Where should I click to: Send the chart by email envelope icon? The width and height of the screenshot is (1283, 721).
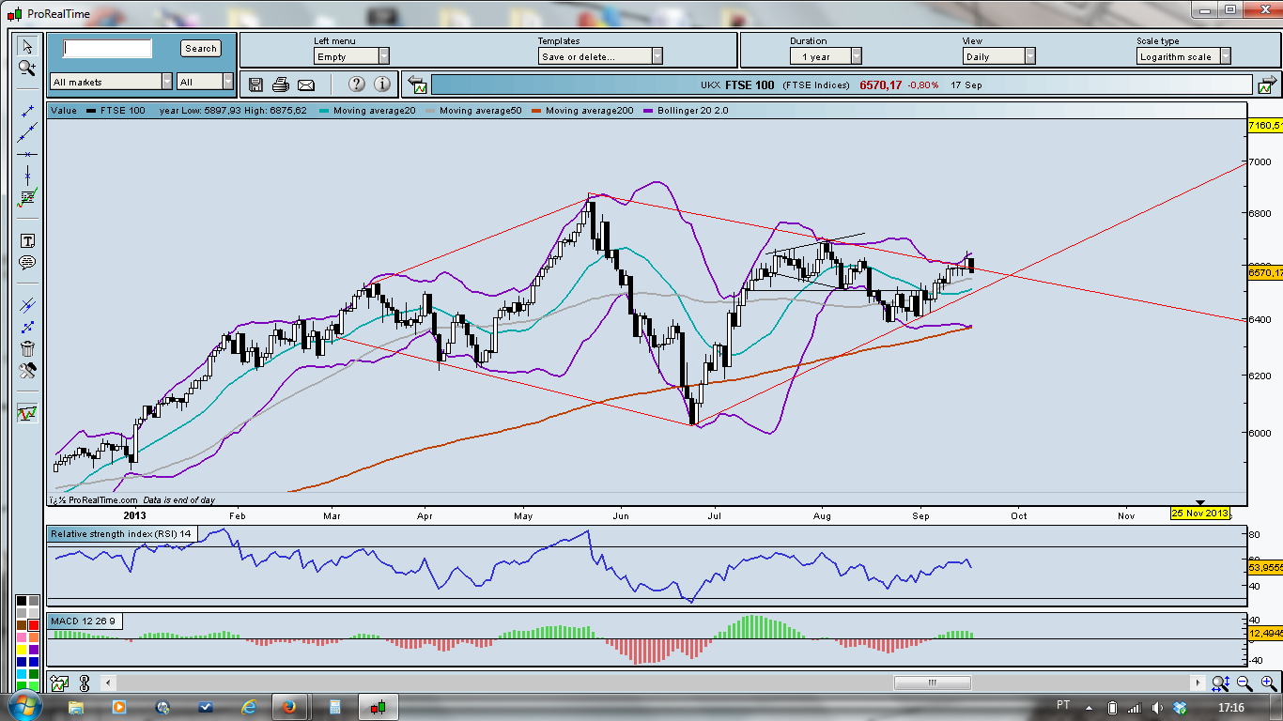click(305, 84)
